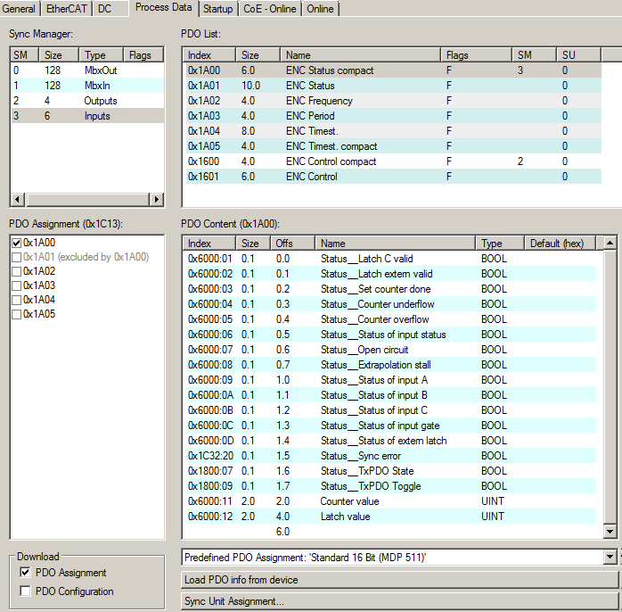Viewport: 622px width, 612px height.
Task: Select Sync Manager row MbxOut
Action: tap(87, 70)
